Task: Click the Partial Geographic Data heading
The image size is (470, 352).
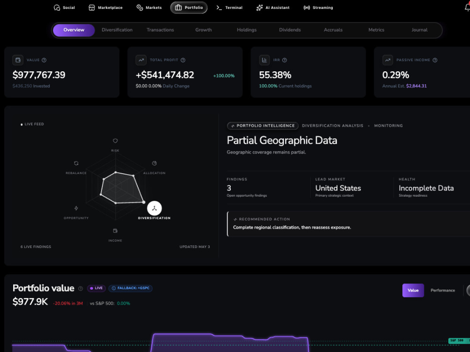Action: pos(282,140)
